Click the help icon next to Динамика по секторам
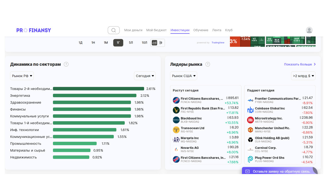The image size is (329, 185). [x=66, y=64]
